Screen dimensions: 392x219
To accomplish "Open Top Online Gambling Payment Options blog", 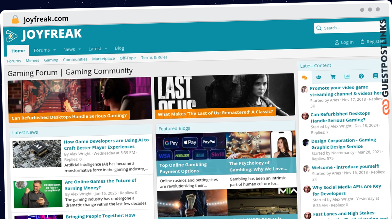I will (183, 168).
